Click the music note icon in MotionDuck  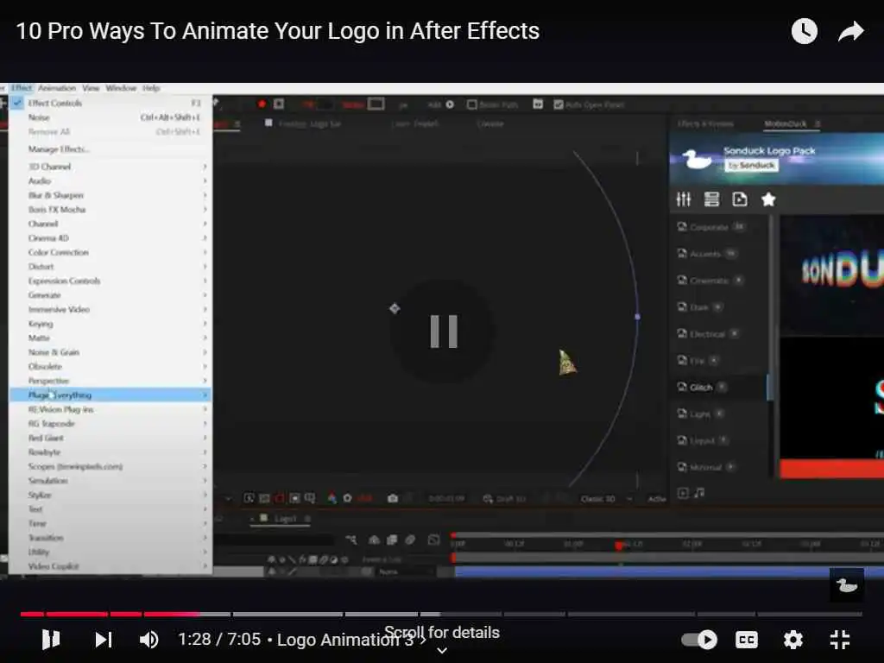coord(699,493)
